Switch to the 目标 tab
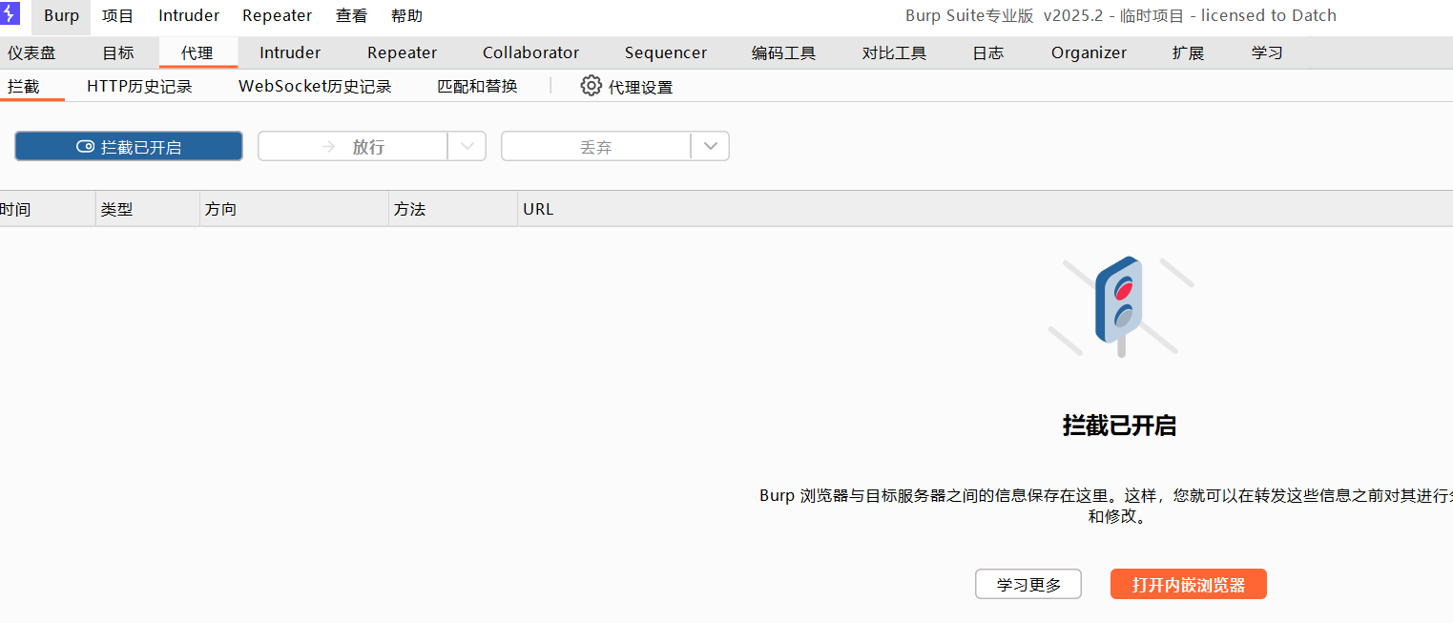1453x623 pixels. click(118, 53)
